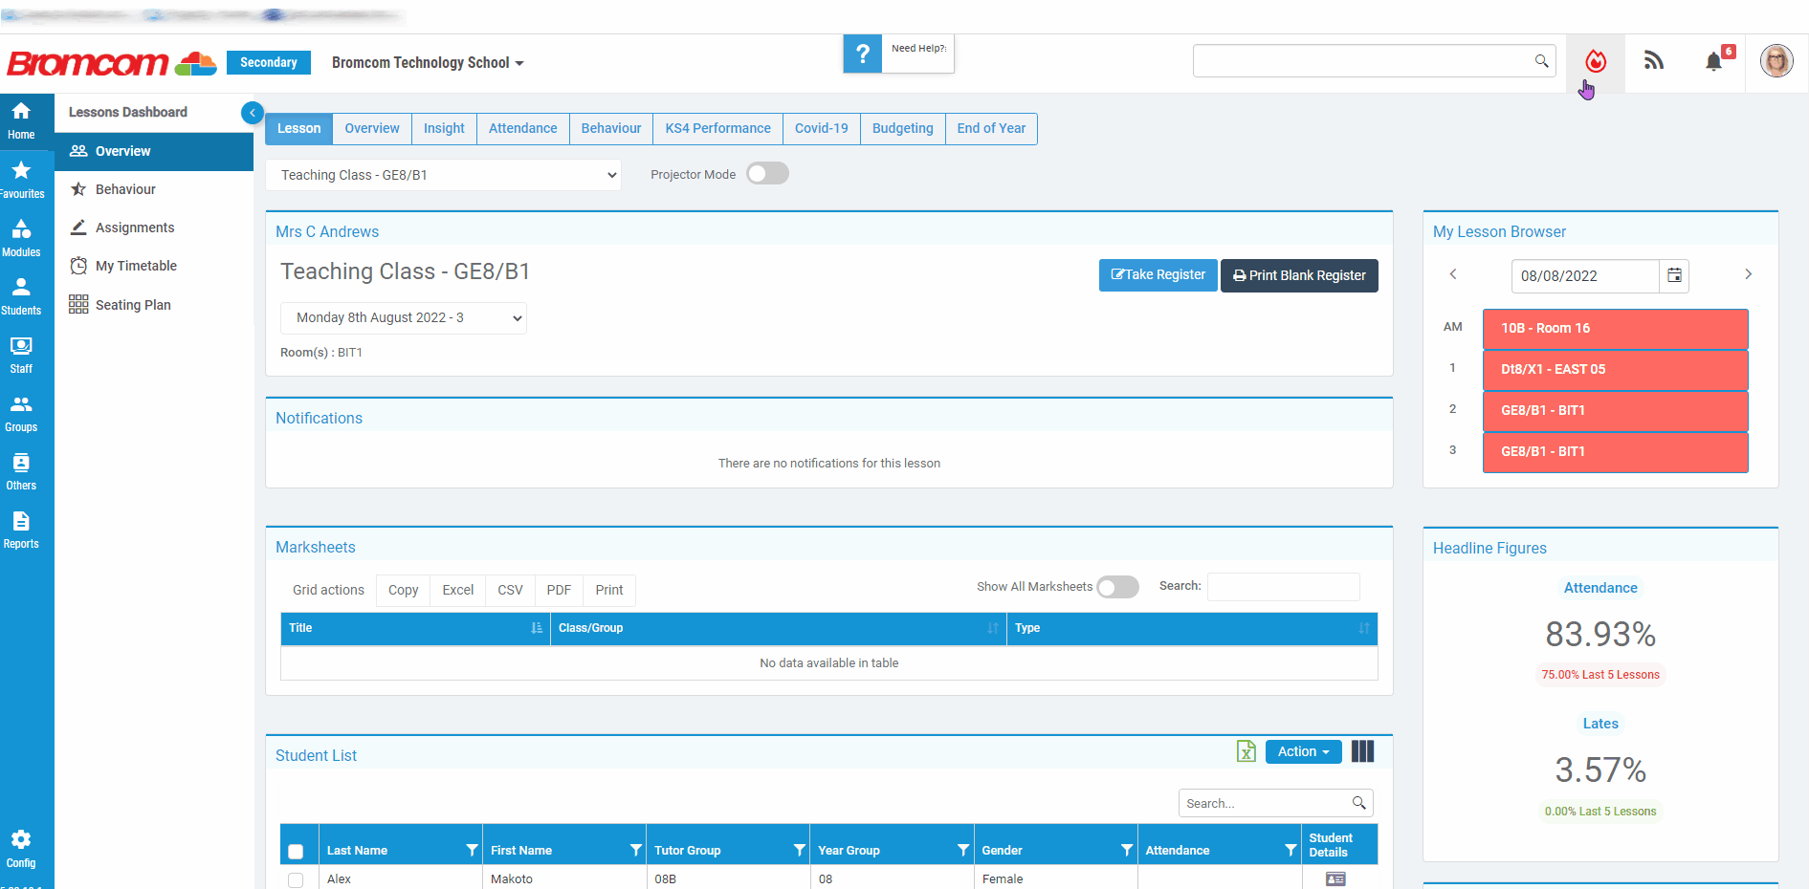This screenshot has height=889, width=1809.
Task: Collapse the Lessons Dashboard side panel
Action: pos(252,113)
